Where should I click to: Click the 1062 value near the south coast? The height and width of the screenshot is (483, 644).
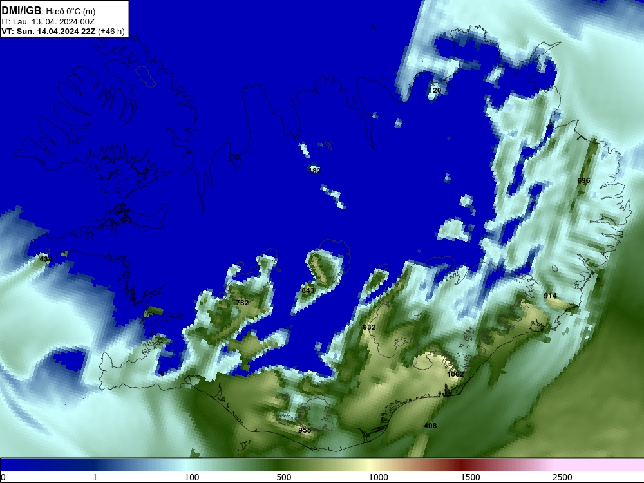[455, 374]
